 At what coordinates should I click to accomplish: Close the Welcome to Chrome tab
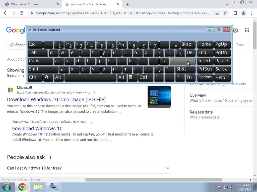[58, 4]
